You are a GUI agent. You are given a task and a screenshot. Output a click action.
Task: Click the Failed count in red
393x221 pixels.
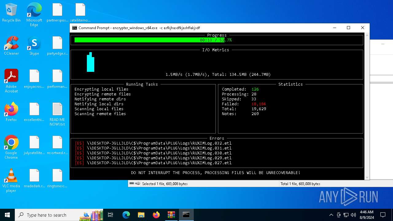point(259,104)
